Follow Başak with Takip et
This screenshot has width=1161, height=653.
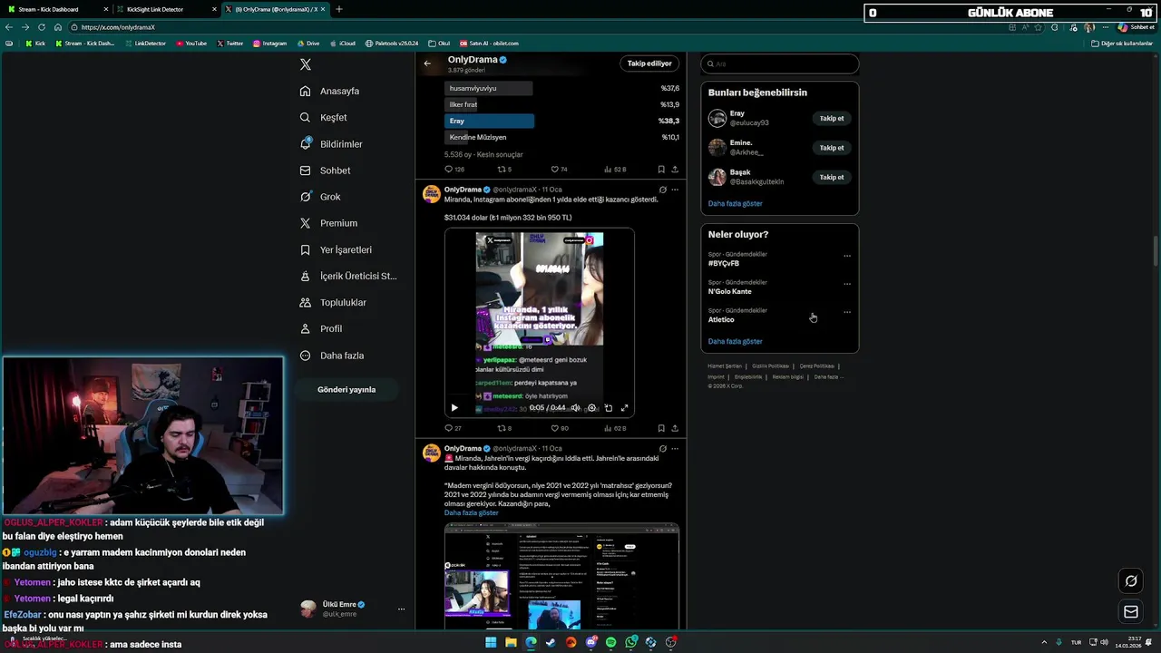[x=832, y=177]
